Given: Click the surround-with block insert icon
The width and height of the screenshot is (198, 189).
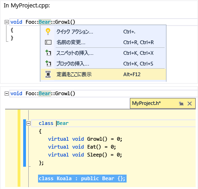Looking at the screenshot, I should (48, 64).
